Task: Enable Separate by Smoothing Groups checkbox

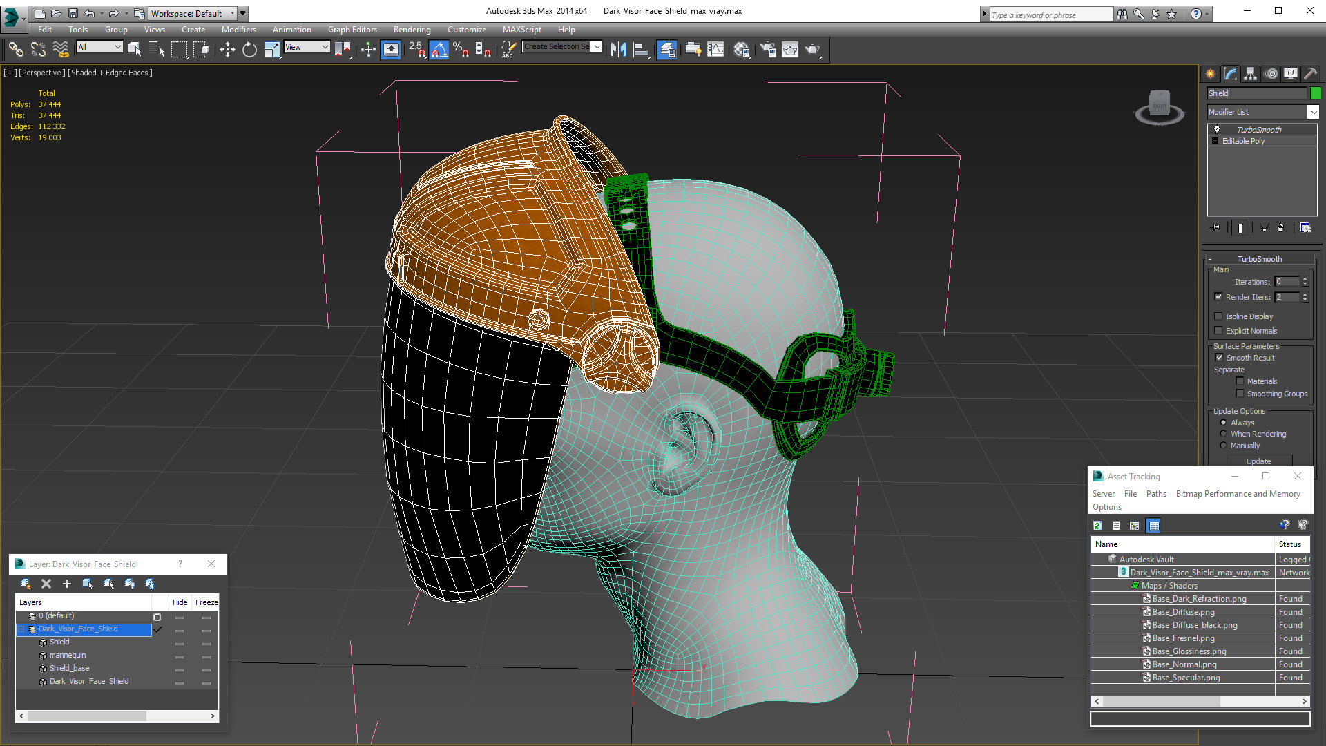Action: tap(1240, 394)
